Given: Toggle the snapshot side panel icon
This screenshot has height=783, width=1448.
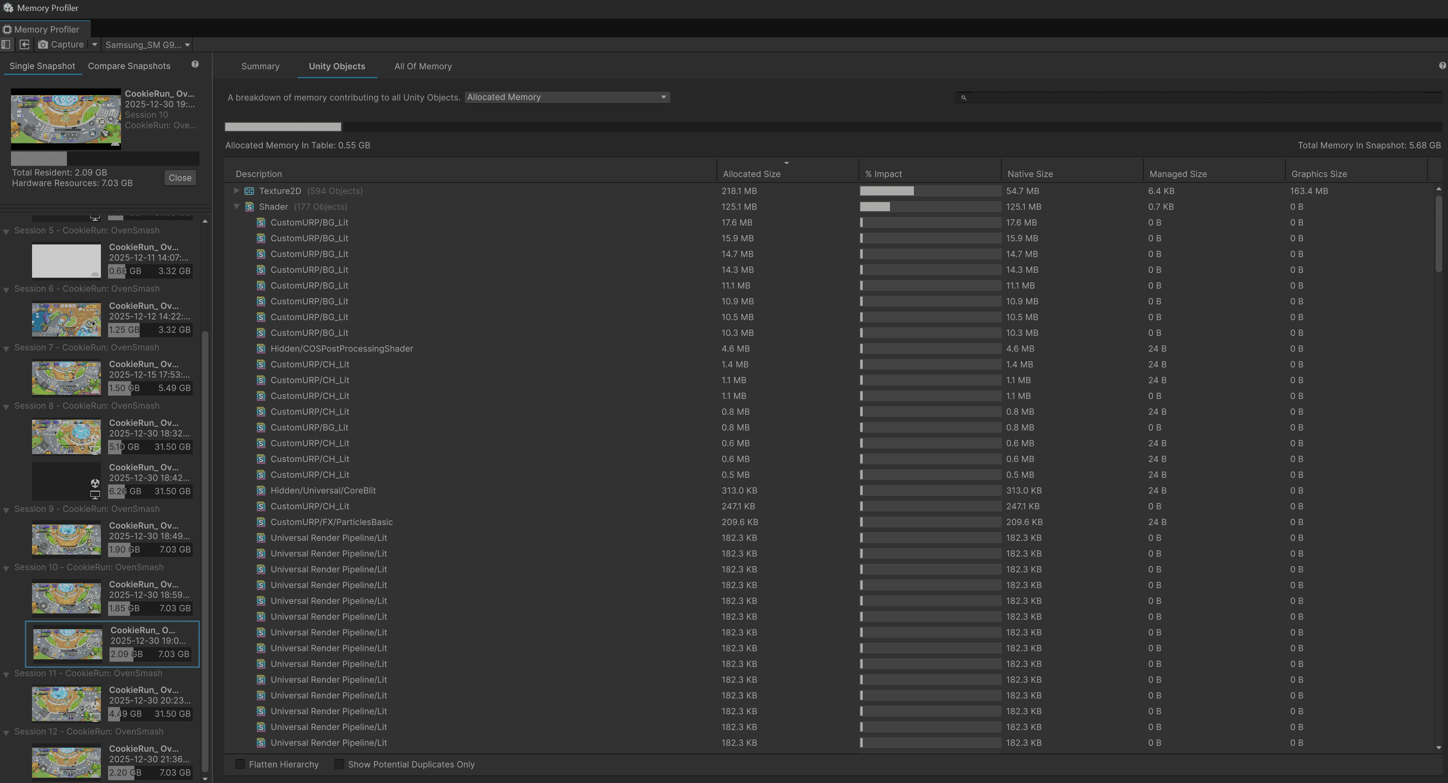Looking at the screenshot, I should pos(6,44).
